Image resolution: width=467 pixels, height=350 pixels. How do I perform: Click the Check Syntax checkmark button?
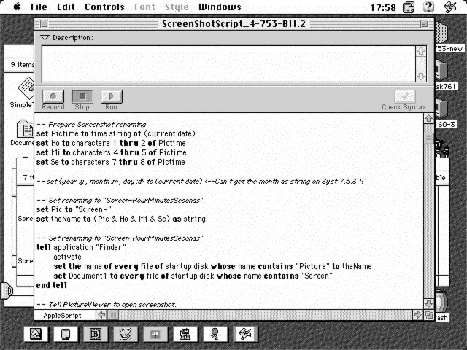(404, 96)
